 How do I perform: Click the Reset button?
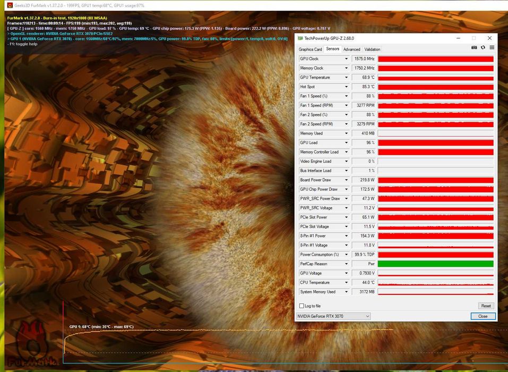(x=486, y=306)
